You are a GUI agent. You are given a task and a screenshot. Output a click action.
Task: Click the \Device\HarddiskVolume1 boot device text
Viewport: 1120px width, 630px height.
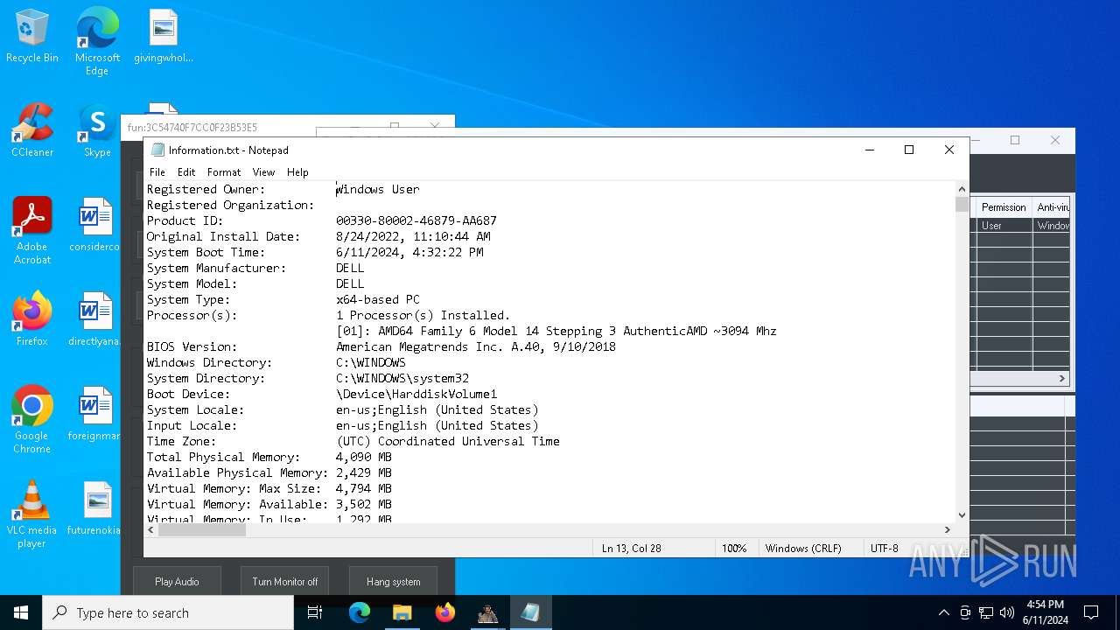tap(416, 394)
